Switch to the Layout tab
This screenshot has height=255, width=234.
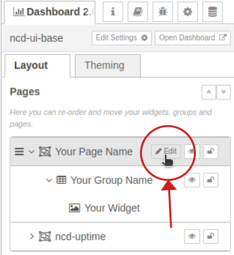coord(38,66)
